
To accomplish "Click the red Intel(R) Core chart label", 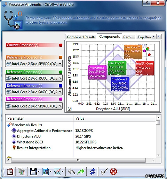I will pyautogui.click(x=145, y=68).
